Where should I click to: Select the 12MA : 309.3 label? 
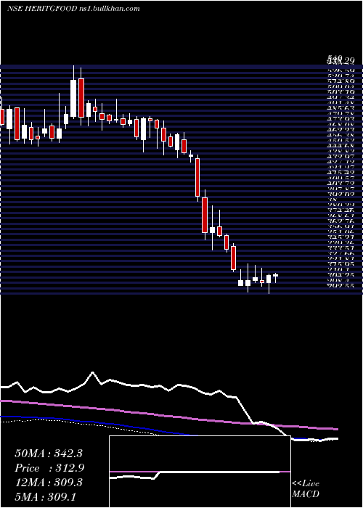pos(49,483)
